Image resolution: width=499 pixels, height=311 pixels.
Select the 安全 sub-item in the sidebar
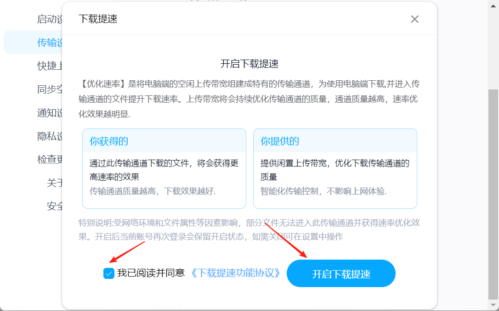[54, 206]
